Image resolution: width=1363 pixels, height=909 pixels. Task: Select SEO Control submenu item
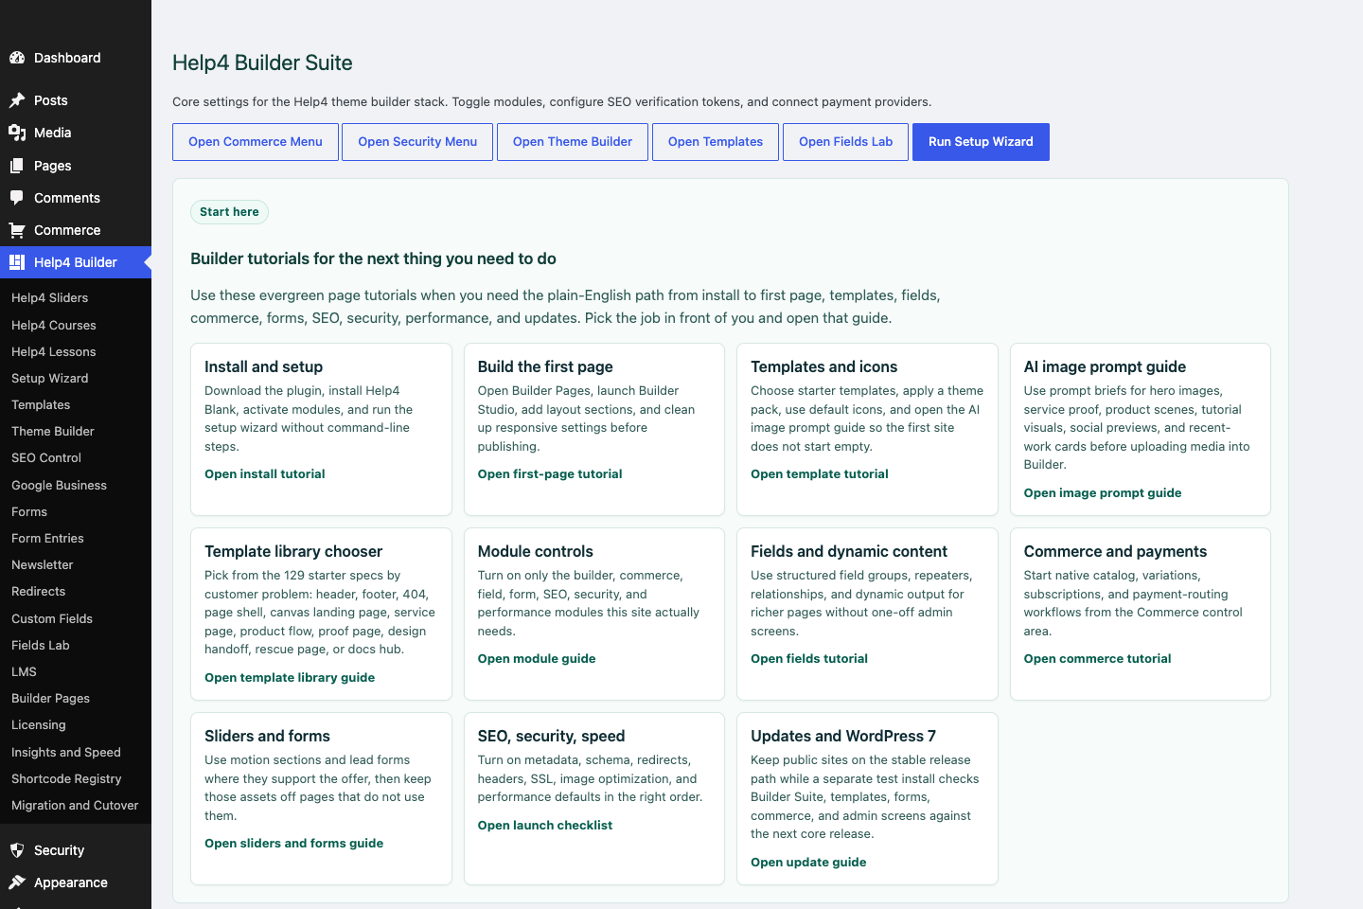coord(46,457)
